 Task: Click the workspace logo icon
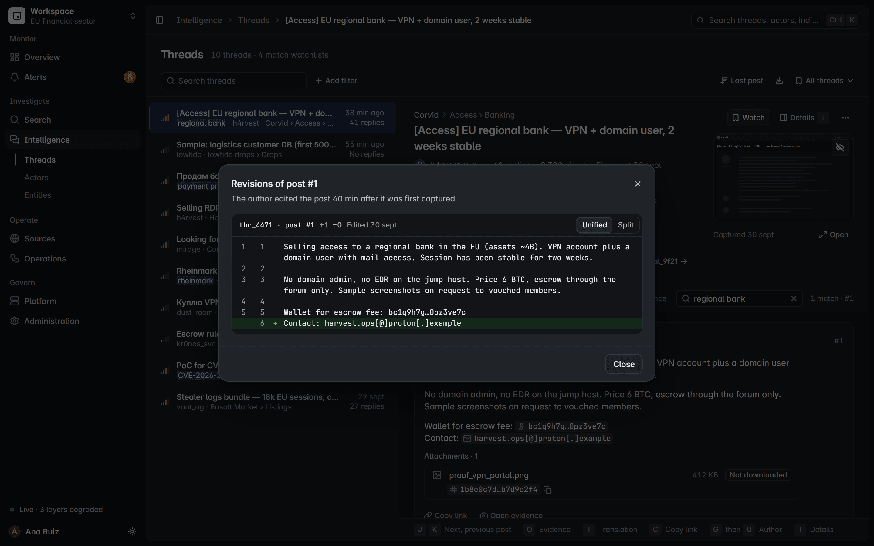pyautogui.click(x=17, y=16)
